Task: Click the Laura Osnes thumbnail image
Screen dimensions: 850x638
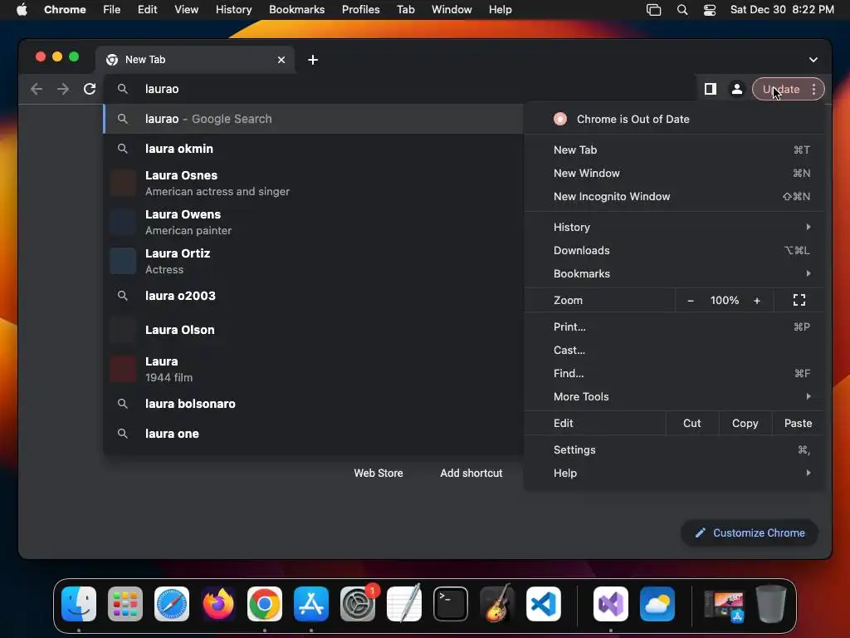Action: (123, 183)
